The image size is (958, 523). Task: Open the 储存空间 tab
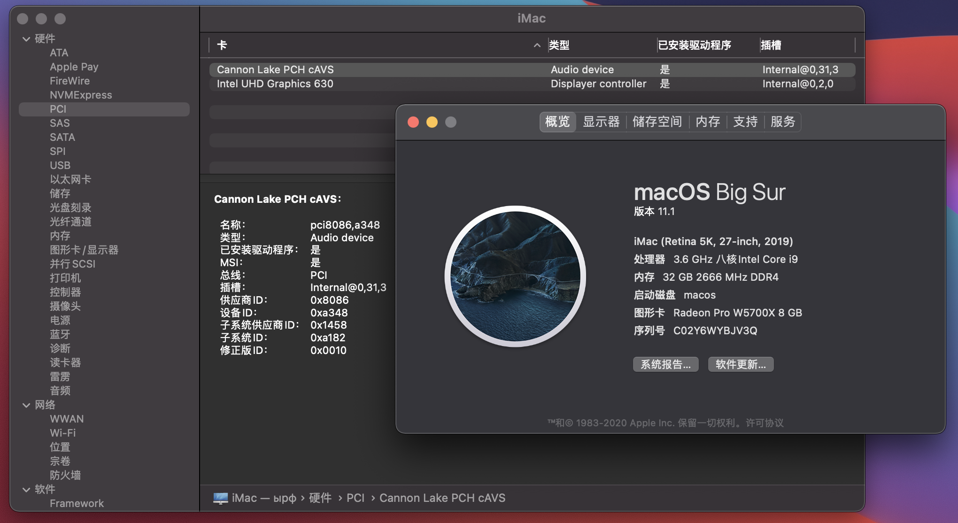[x=657, y=122]
